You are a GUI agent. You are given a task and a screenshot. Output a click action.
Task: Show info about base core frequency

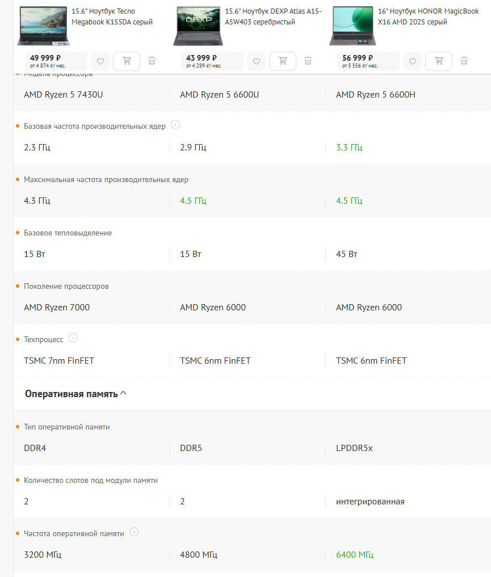click(175, 125)
